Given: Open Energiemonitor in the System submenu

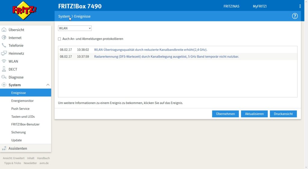Looking at the screenshot, I should (23, 101).
